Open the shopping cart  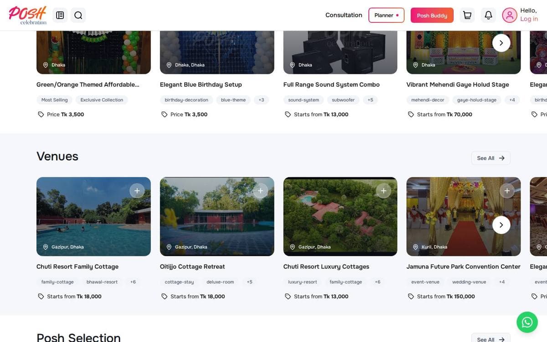[467, 15]
